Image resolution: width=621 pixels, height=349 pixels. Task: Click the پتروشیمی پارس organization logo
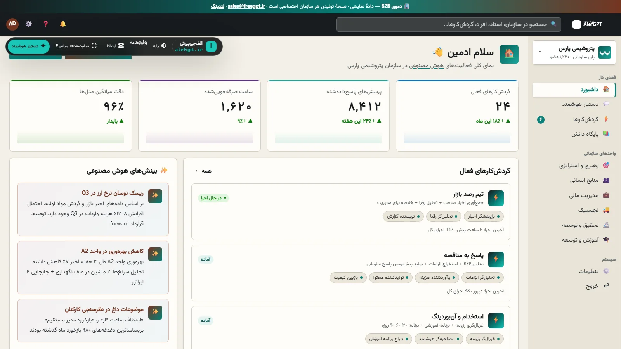(x=605, y=52)
